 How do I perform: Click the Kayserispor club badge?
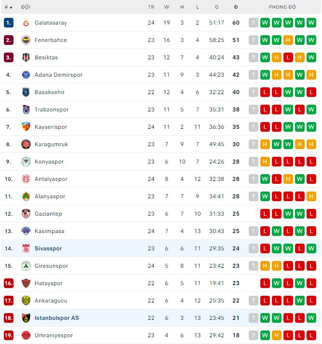(x=26, y=127)
